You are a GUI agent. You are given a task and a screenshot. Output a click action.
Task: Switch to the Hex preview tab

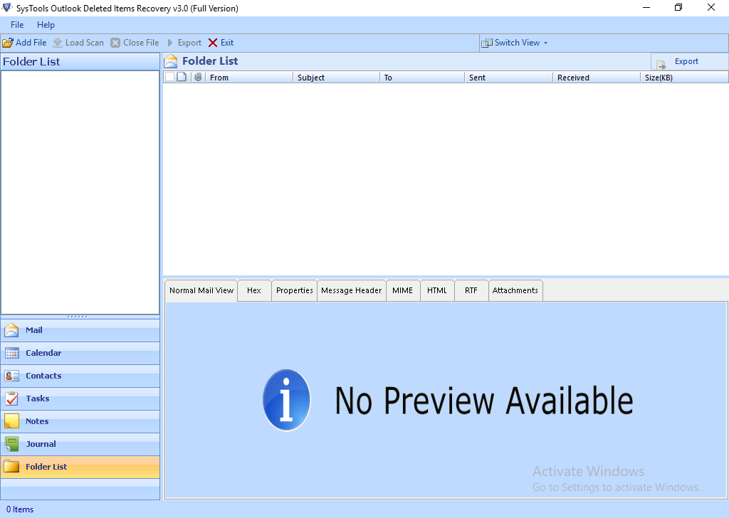[x=254, y=290]
